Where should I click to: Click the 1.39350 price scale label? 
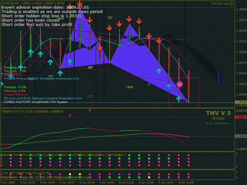241,31
